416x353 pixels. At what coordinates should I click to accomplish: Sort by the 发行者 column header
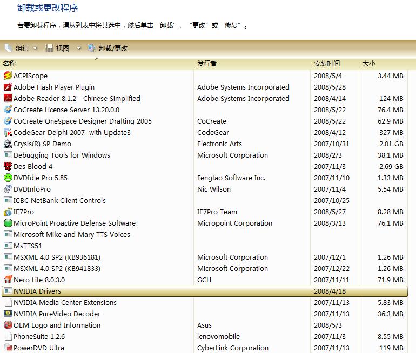point(252,64)
